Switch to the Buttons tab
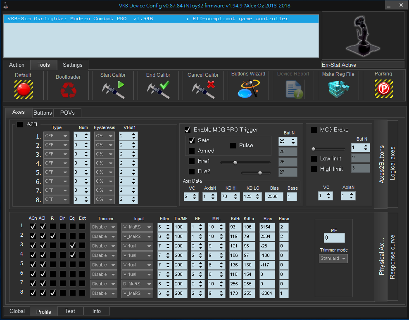The width and height of the screenshot is (409, 320). 43,113
